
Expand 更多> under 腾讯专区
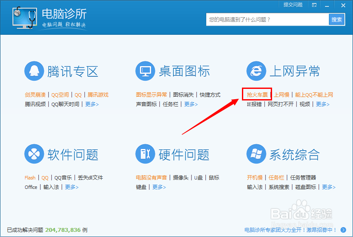point(92,104)
